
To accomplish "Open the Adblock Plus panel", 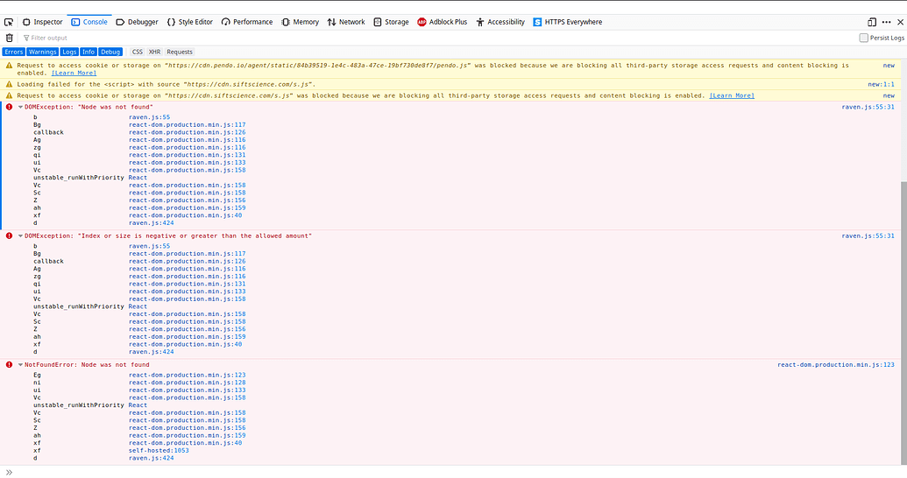I will pos(442,22).
